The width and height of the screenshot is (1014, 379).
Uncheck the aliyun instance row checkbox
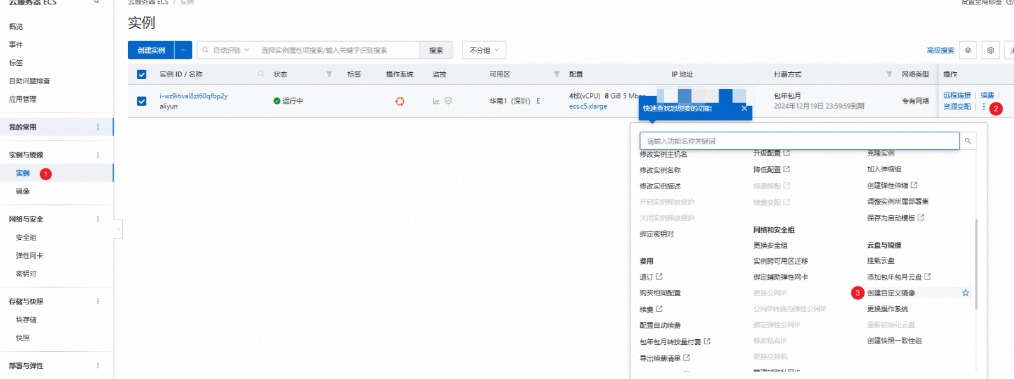point(141,101)
